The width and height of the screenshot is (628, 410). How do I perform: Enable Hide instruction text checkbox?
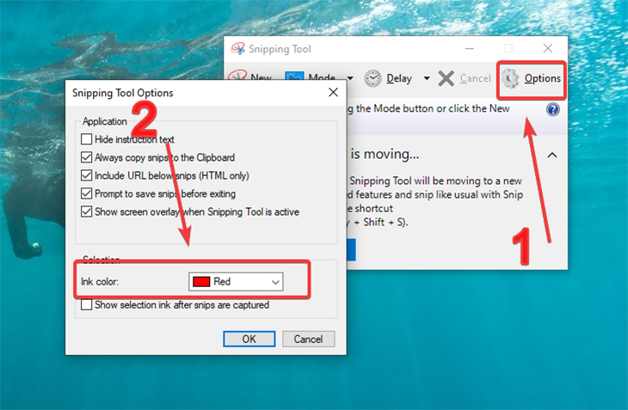point(87,139)
